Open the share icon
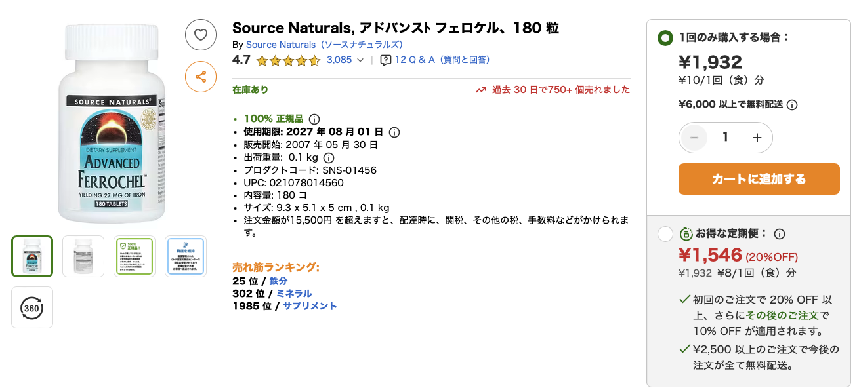Screen dimensions: 857x392 pyautogui.click(x=200, y=77)
